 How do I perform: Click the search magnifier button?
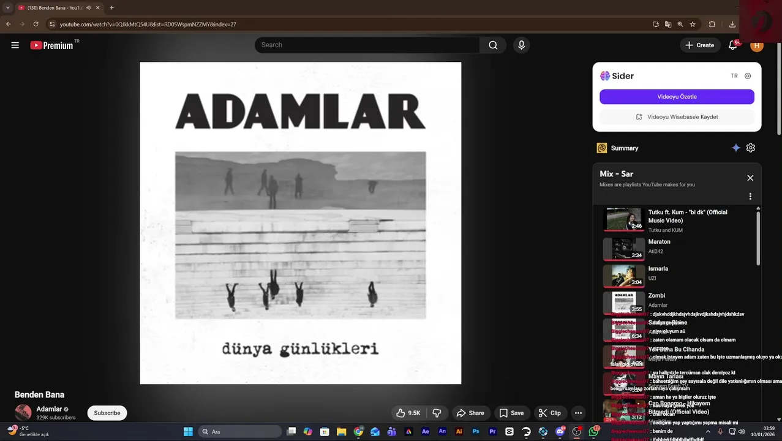tap(493, 45)
